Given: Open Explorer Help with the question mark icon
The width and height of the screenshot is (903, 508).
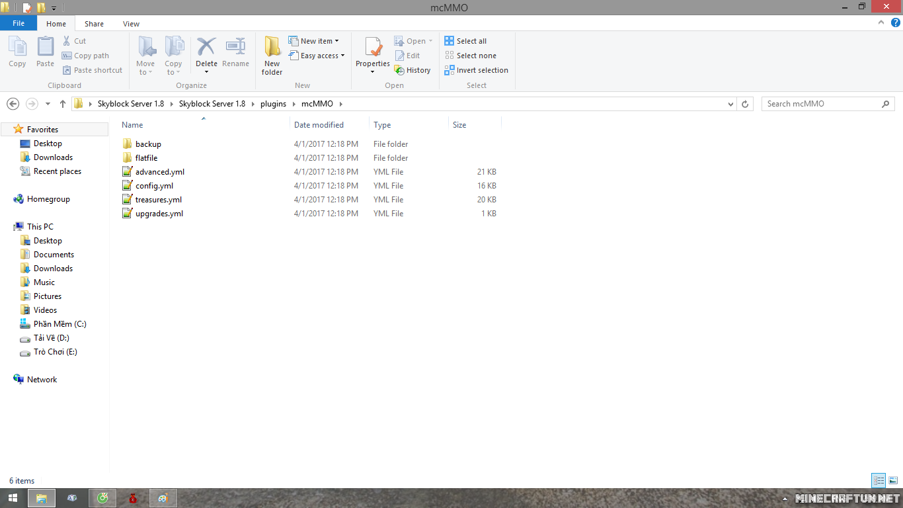Looking at the screenshot, I should point(896,23).
